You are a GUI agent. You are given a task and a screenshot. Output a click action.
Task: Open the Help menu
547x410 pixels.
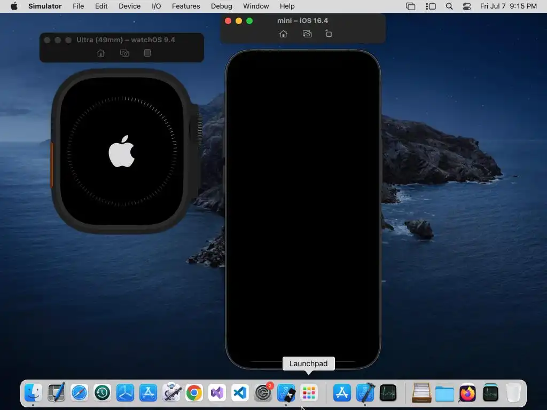coord(287,6)
